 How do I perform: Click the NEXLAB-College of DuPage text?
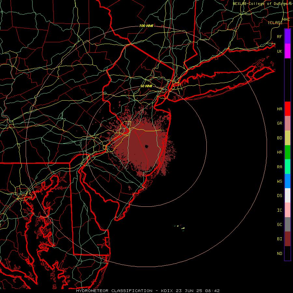[x=260, y=4]
